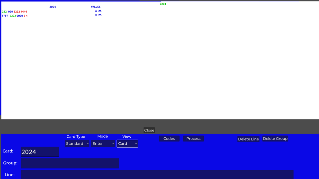Focus the Card input field containing 2024

pos(40,152)
